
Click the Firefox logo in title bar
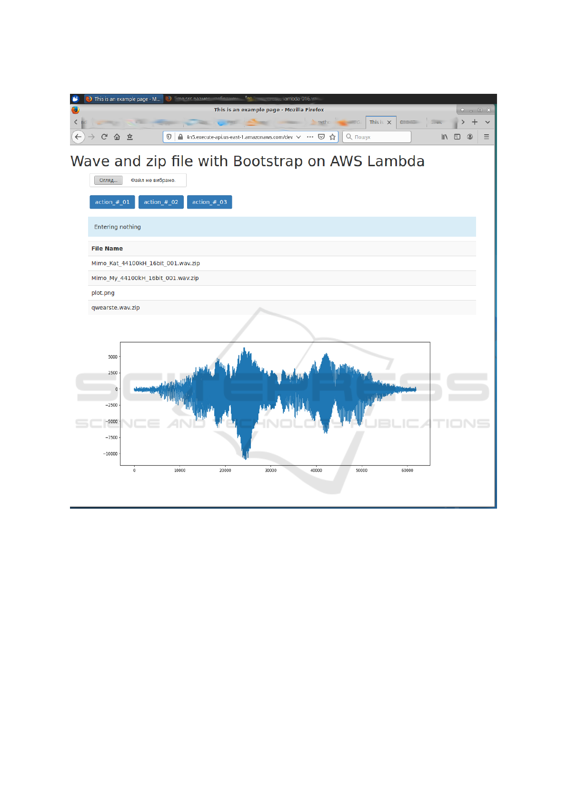(75, 110)
